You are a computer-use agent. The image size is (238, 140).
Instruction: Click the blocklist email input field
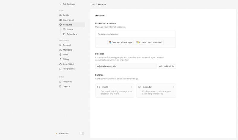(126, 66)
